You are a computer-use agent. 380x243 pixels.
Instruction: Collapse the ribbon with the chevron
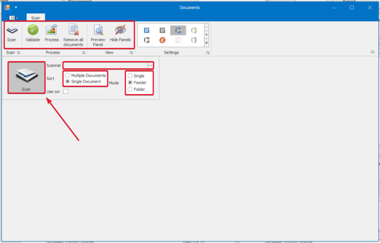pos(372,52)
